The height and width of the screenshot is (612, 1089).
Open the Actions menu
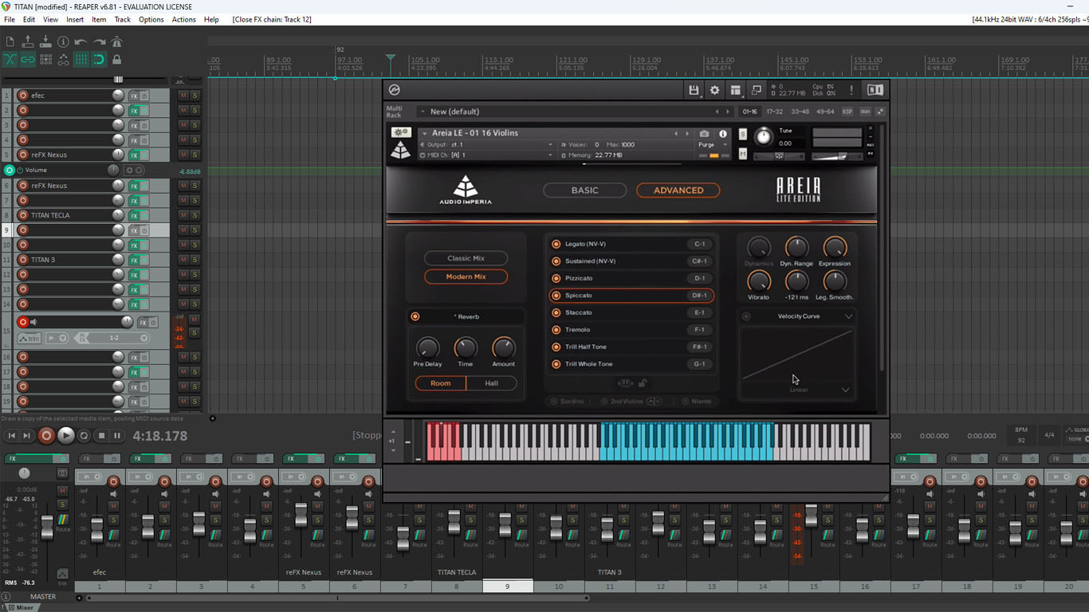(184, 19)
